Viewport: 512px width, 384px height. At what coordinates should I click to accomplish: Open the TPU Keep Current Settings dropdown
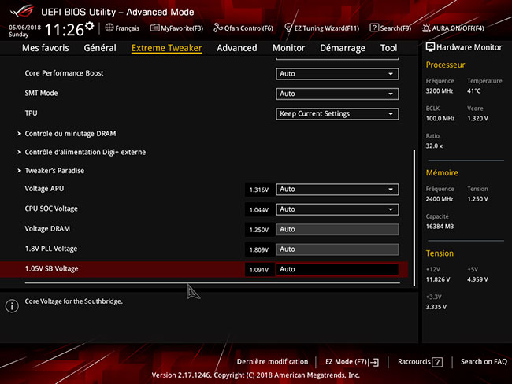tap(337, 114)
